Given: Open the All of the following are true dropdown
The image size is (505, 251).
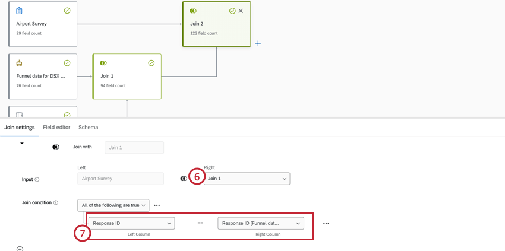Looking at the screenshot, I should 113,205.
